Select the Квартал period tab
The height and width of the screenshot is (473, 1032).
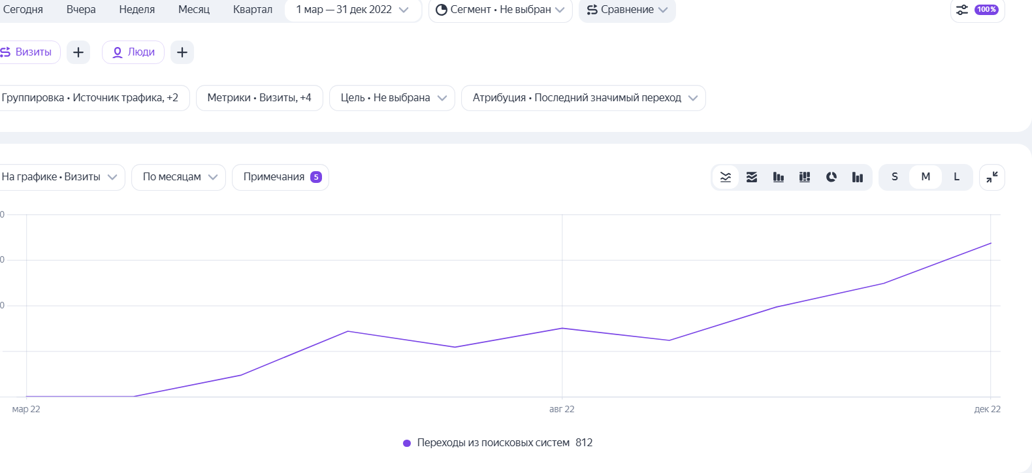(253, 10)
